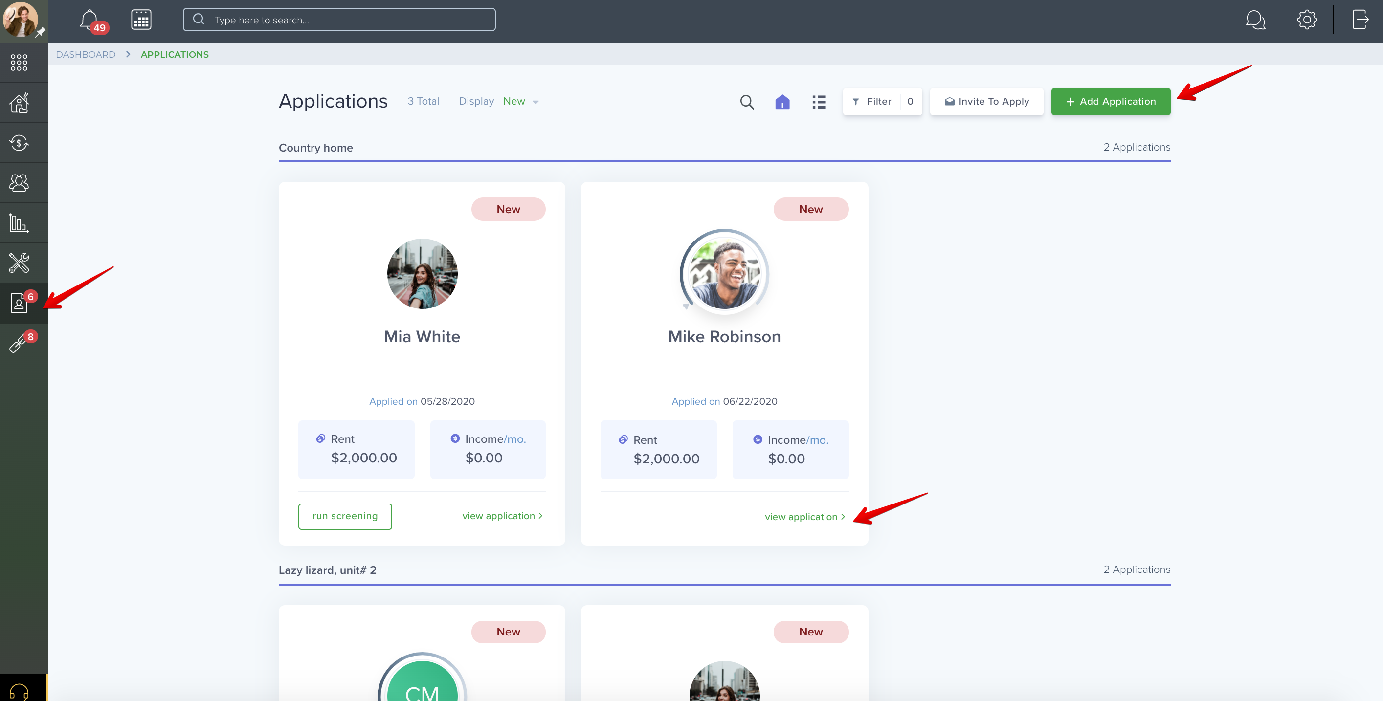Open the maintenance tools sidebar icon

pos(19,263)
